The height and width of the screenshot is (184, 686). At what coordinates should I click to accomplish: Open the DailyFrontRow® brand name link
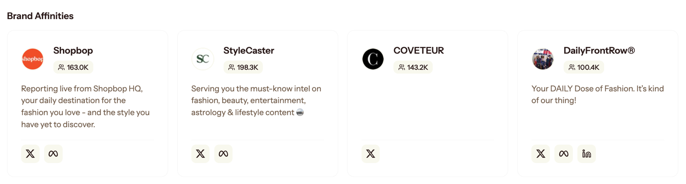tap(599, 51)
